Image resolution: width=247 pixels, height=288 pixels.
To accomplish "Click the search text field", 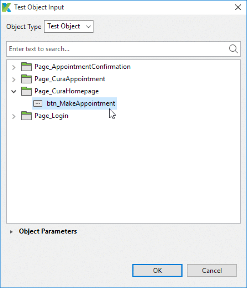I will tap(107, 49).
